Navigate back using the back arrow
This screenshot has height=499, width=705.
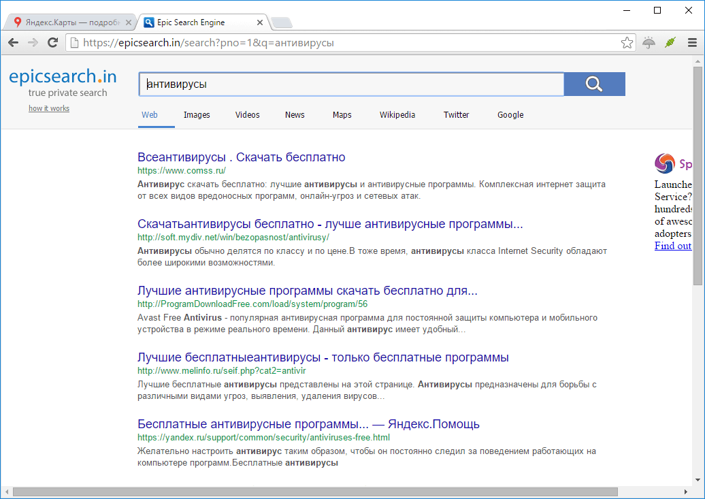[13, 42]
